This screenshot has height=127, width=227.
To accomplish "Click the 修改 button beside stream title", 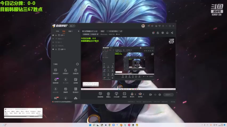I will (x=102, y=31).
